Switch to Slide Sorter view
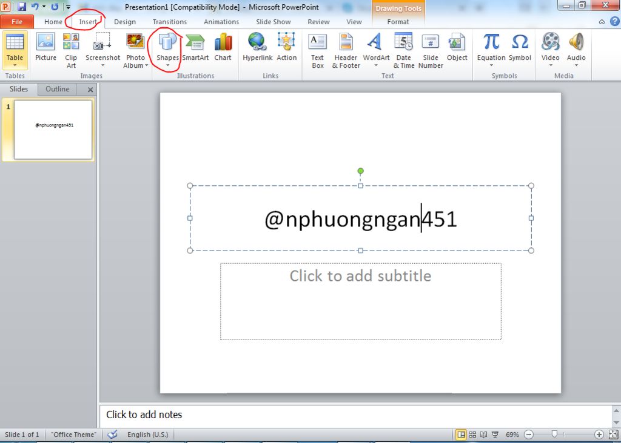Image resolution: width=621 pixels, height=443 pixels. (472, 435)
